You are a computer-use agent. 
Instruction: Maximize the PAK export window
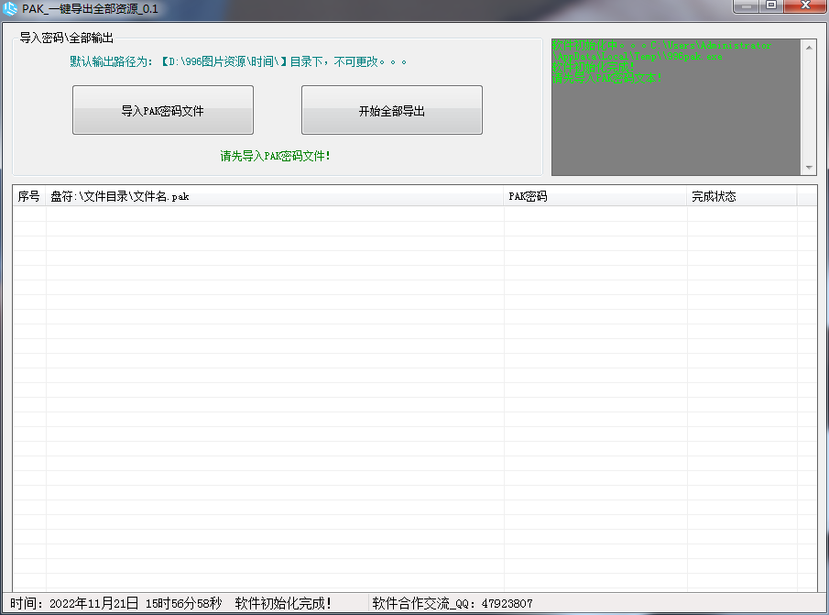click(x=771, y=6)
